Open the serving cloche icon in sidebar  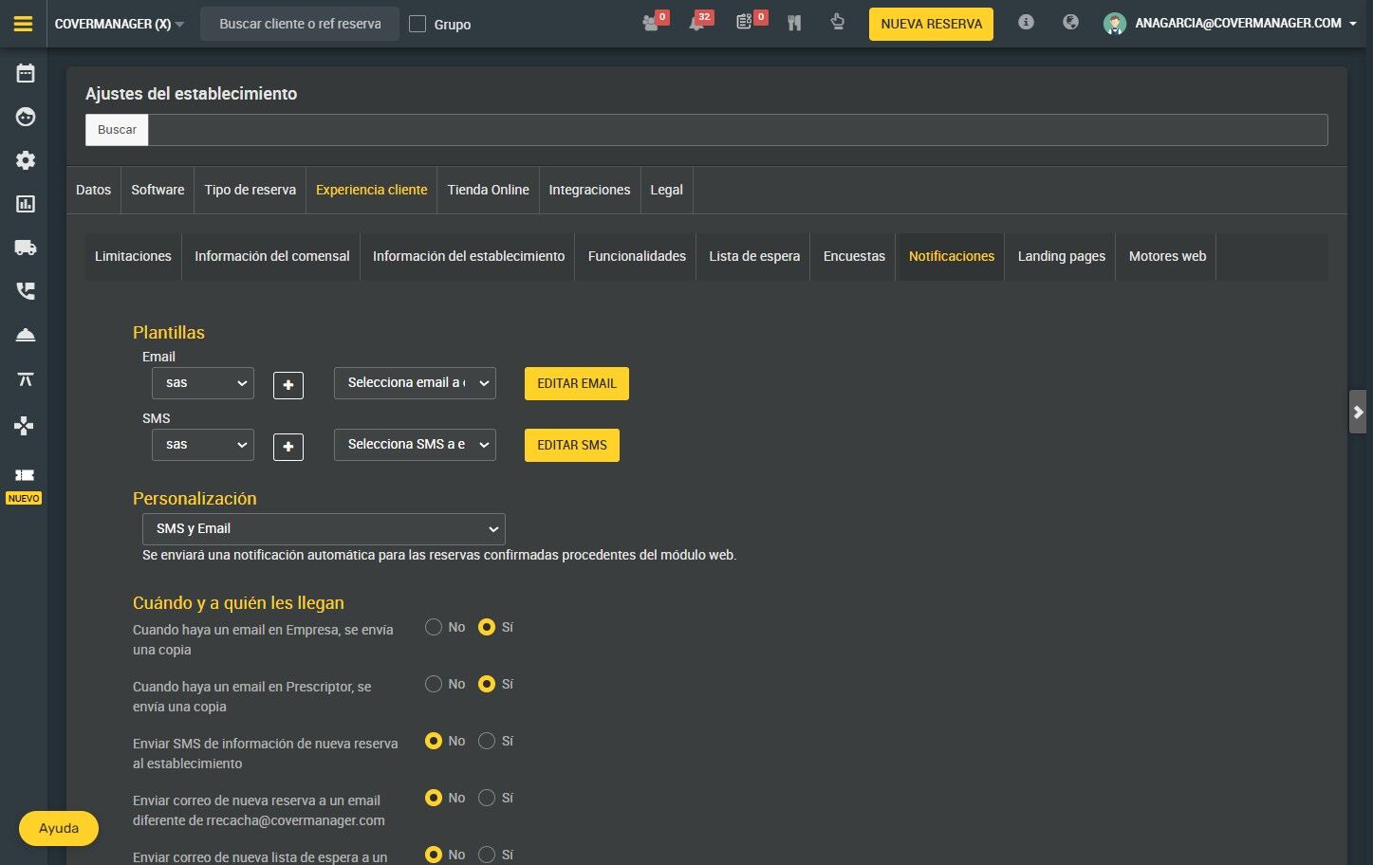[26, 335]
